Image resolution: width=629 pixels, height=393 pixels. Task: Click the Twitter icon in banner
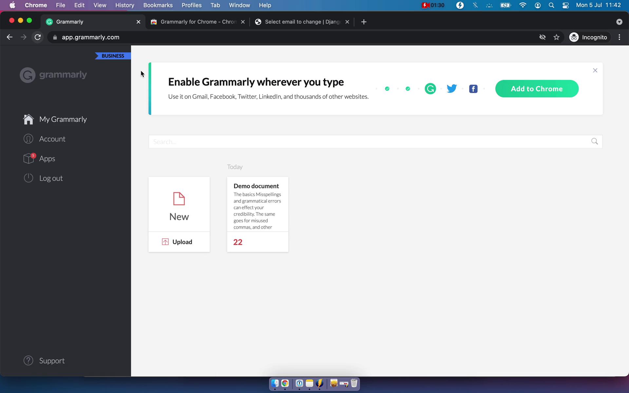[451, 88]
